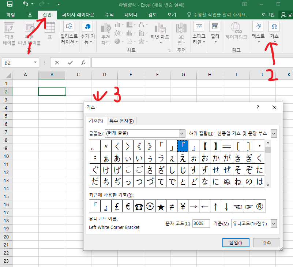
Task: Expand the 피벗 차트 dropdown arrow
Action: [x=161, y=42]
